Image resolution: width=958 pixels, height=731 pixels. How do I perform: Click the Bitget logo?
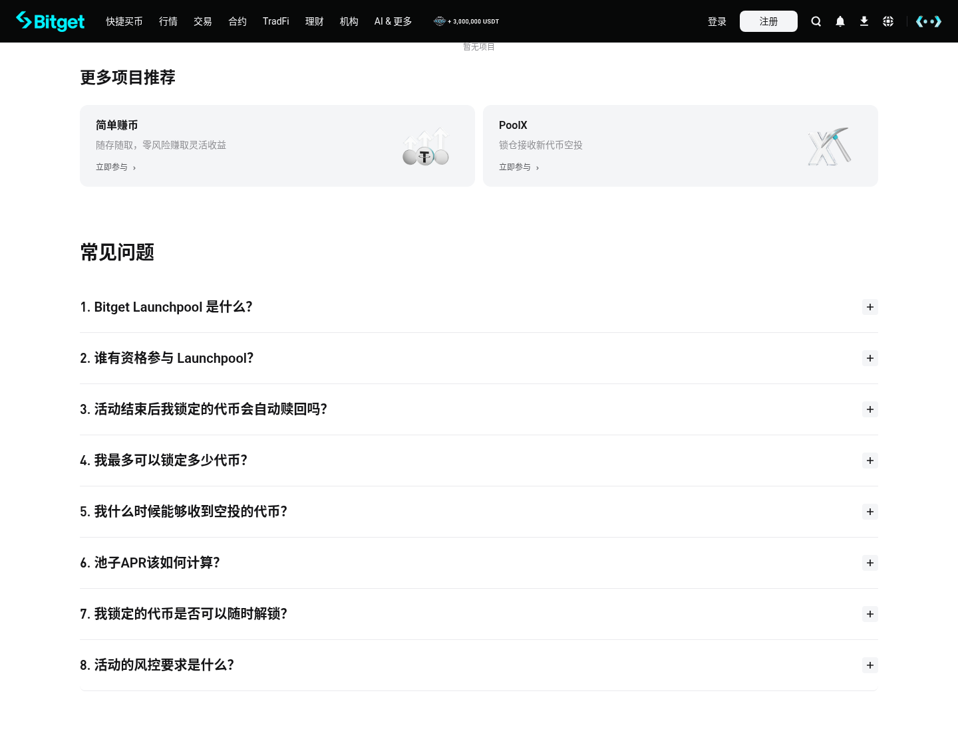51,21
